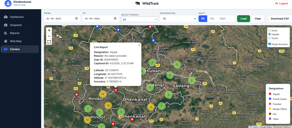Focus the FROM date field
The image size is (292, 128).
coord(62,19)
